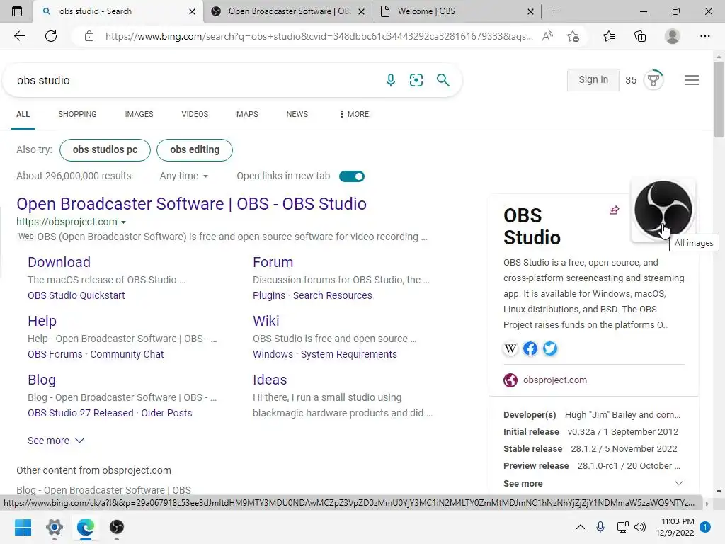This screenshot has height=544, width=725.
Task: Refresh the current page
Action: [x=51, y=36]
